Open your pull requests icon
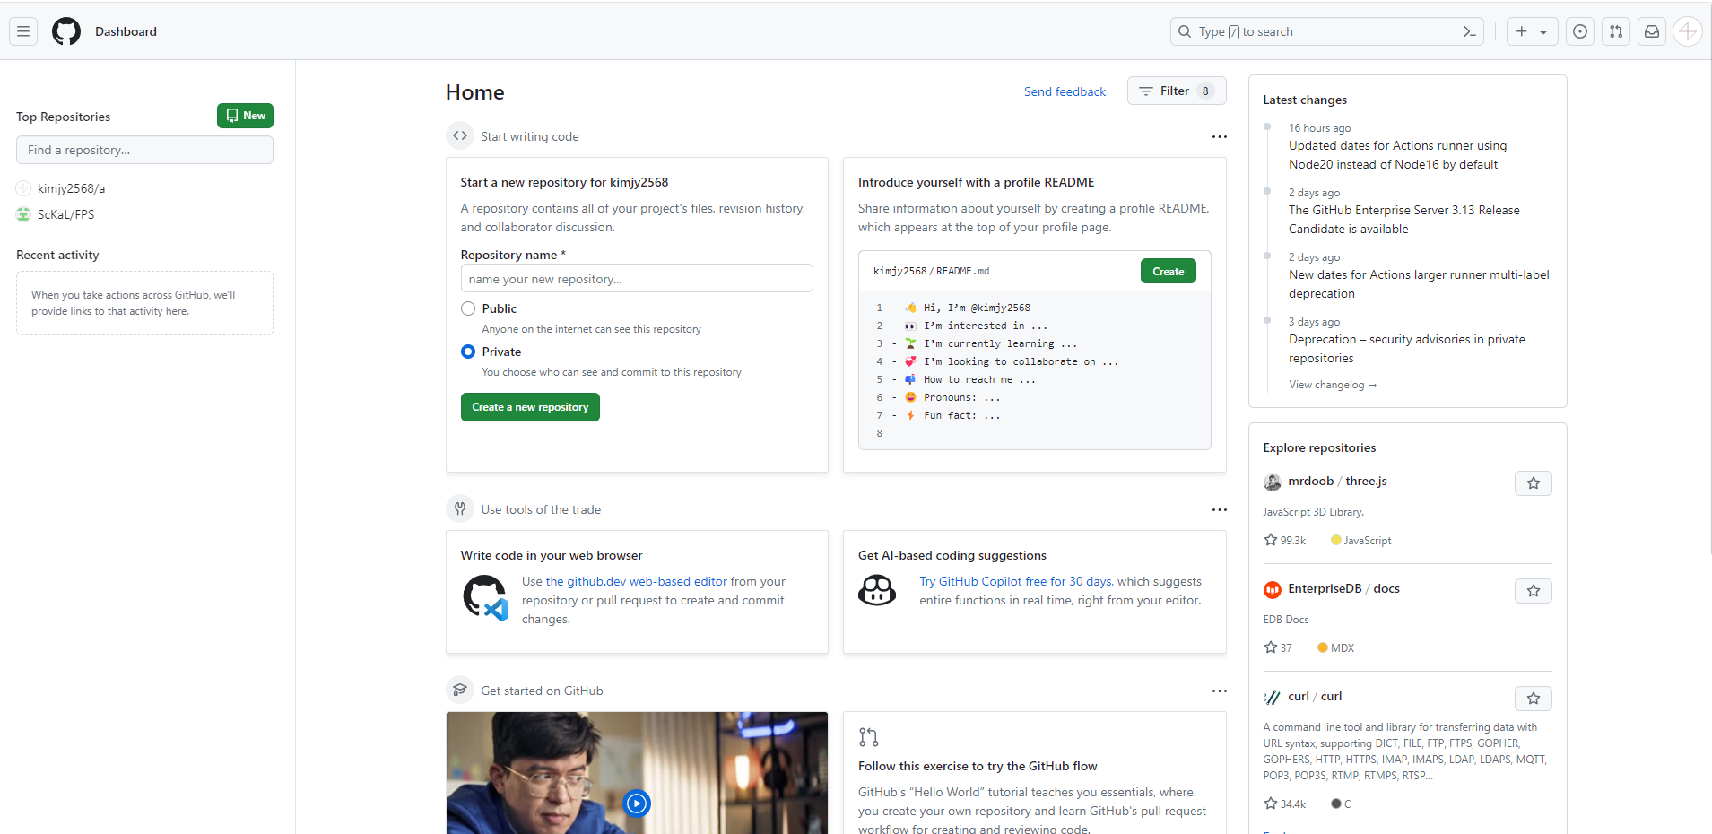Screen dimensions: 1712x834 pyautogui.click(x=1615, y=31)
